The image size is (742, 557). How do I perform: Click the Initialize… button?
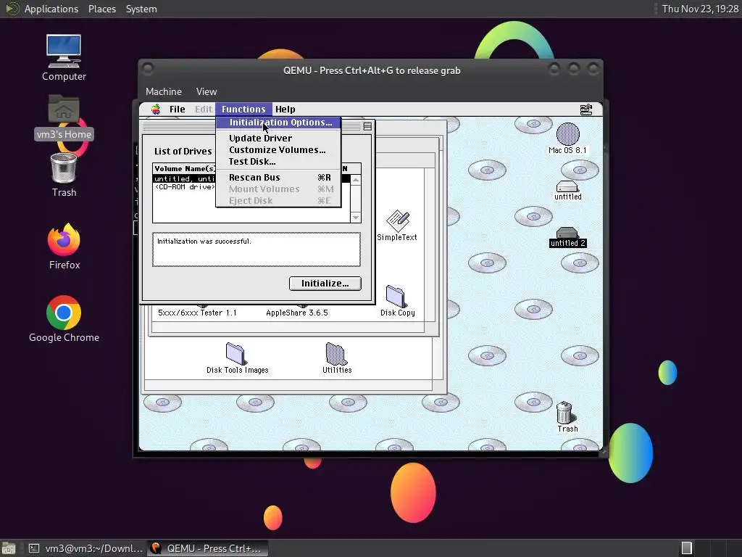325,284
